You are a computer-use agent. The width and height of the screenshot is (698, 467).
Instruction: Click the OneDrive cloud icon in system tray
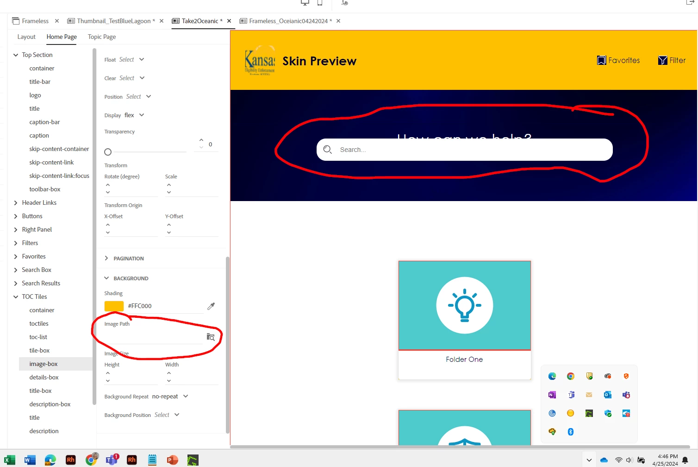604,460
